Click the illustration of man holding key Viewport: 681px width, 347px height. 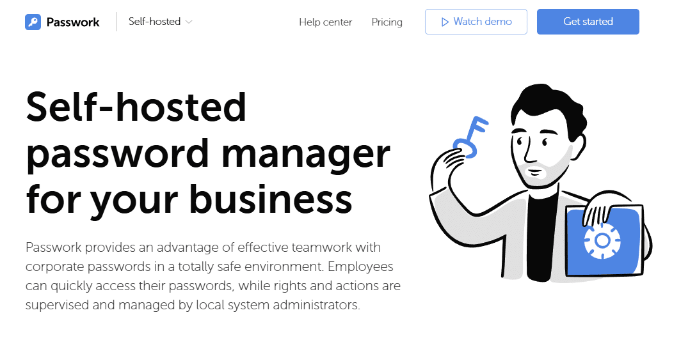coord(541,182)
